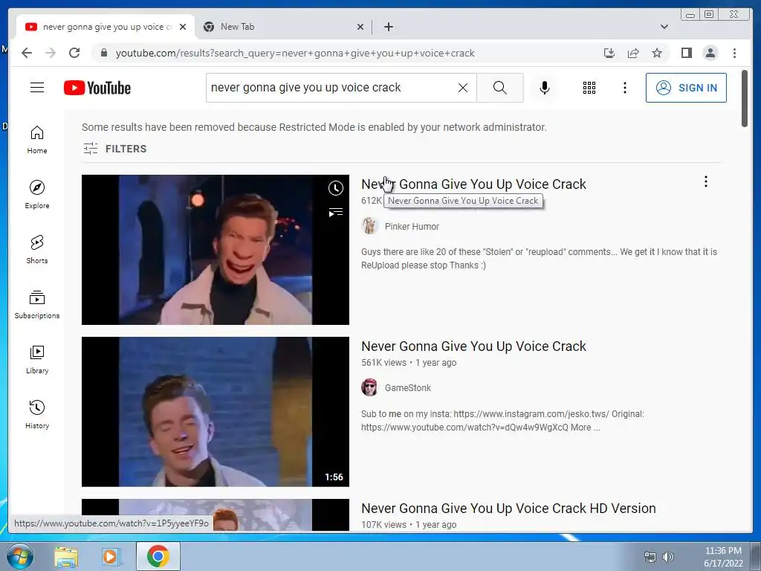Toggle Chrome side panel icon

tap(686, 53)
